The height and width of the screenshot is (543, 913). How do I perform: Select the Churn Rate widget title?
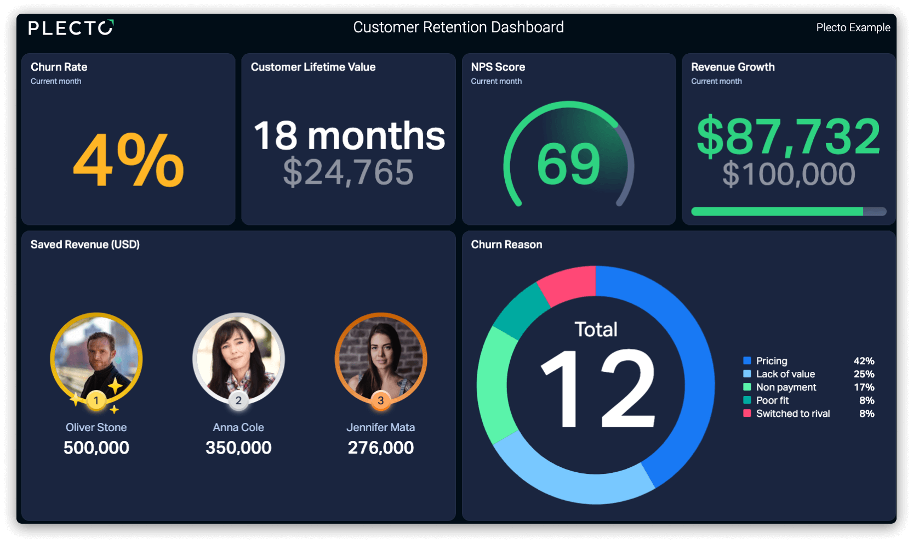pyautogui.click(x=59, y=67)
